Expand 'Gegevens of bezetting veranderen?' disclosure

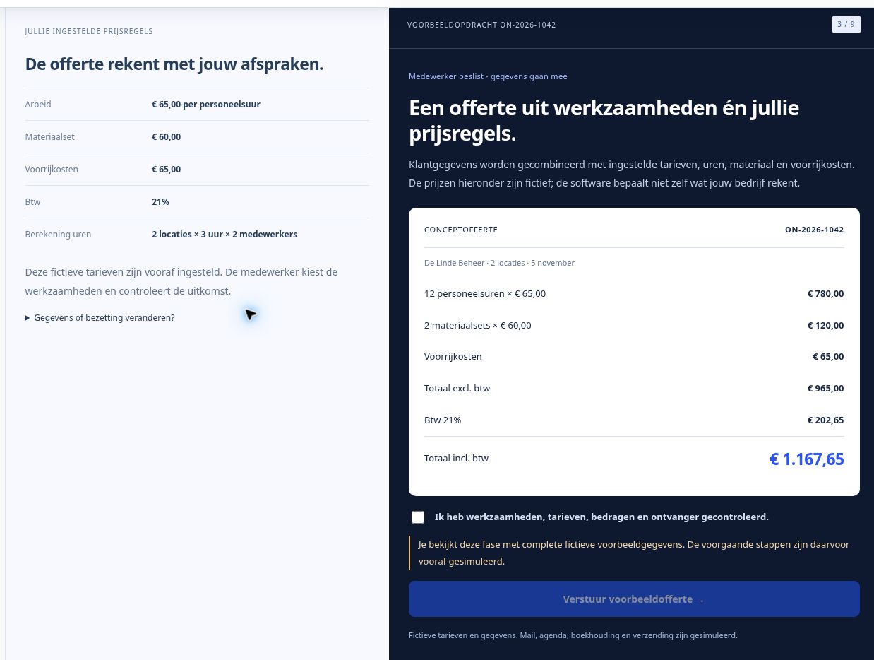(x=100, y=318)
